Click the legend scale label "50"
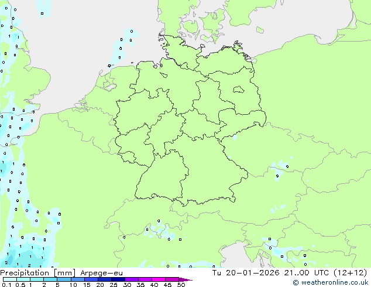The width and height of the screenshot is (371, 287). tap(181, 285)
